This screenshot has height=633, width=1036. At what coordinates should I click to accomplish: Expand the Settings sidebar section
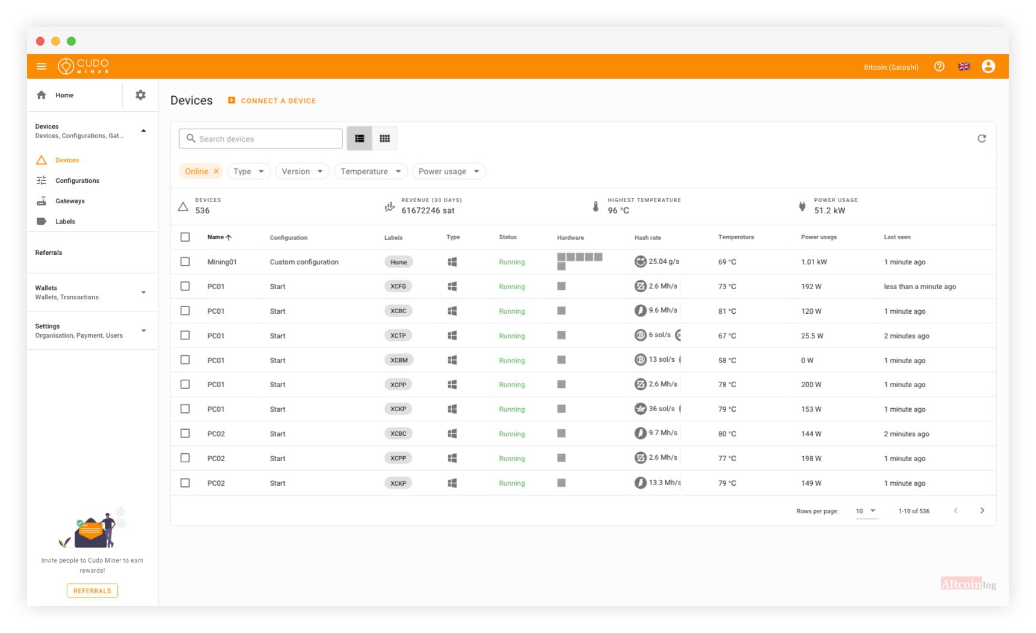[x=93, y=331]
